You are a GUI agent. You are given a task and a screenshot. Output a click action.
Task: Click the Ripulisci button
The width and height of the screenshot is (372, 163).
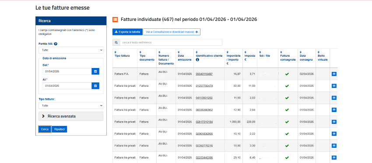(x=60, y=129)
